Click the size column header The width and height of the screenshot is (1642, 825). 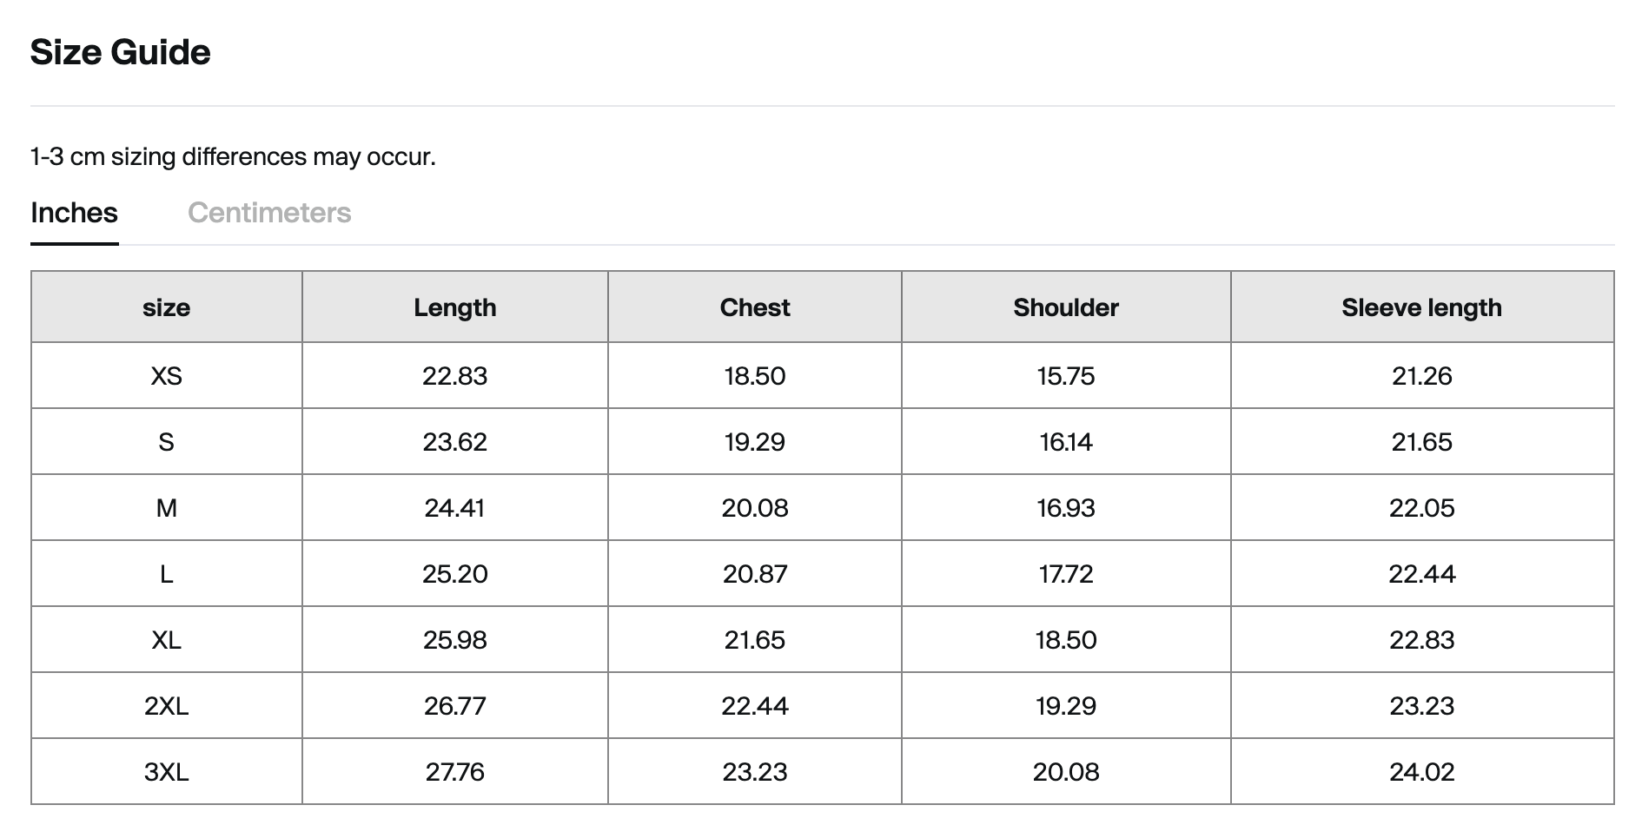coord(166,307)
